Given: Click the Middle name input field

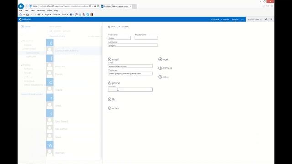Looking at the screenshot, I should pyautogui.click(x=146, y=38).
